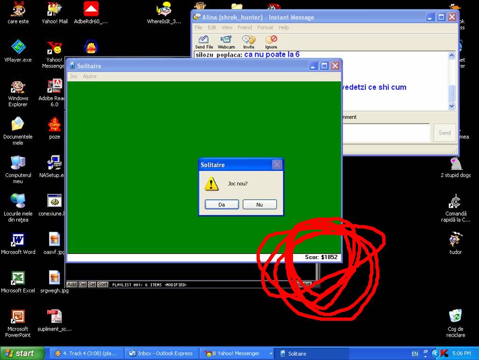Expand hidden system tray icons arrow

(435, 353)
